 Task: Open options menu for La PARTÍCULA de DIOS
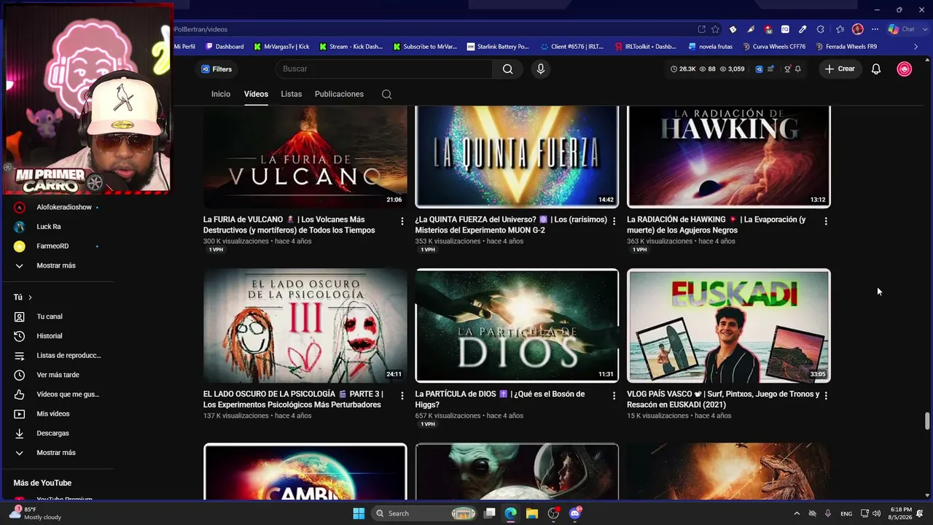point(614,395)
